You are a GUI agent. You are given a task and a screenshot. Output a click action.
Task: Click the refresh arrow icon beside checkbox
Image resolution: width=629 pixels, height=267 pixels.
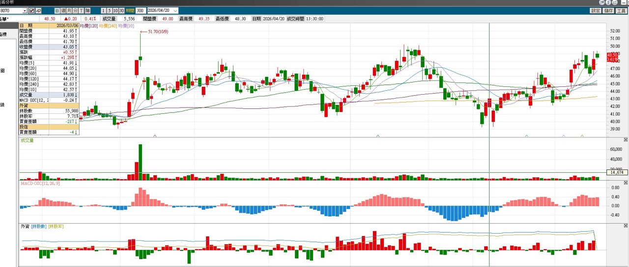39,10
